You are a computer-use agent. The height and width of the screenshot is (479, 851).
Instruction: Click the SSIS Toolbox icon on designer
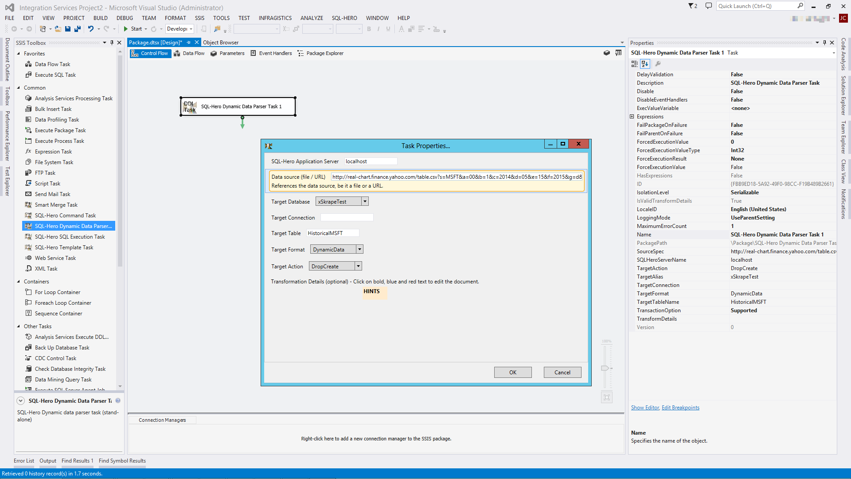[x=607, y=53]
